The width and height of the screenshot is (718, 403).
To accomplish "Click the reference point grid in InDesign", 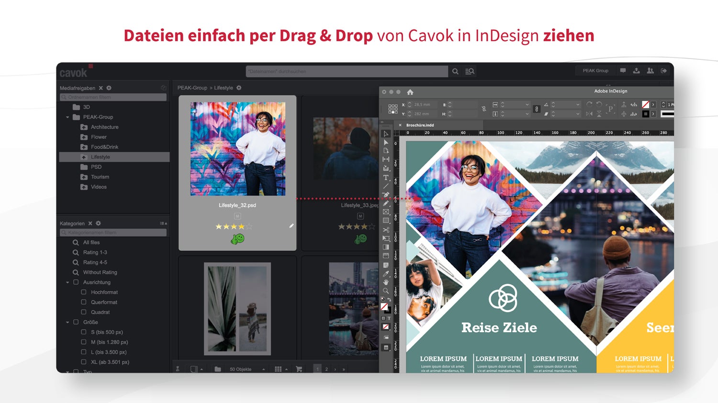I will click(x=393, y=109).
